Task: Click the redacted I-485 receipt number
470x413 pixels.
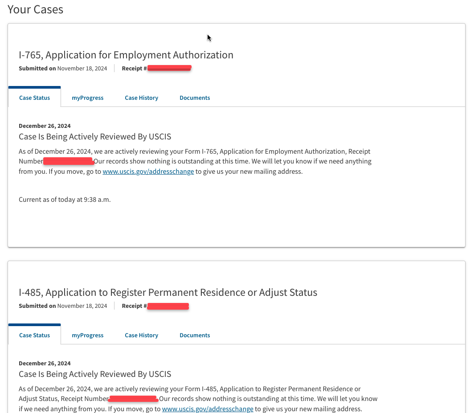Action: [x=168, y=306]
